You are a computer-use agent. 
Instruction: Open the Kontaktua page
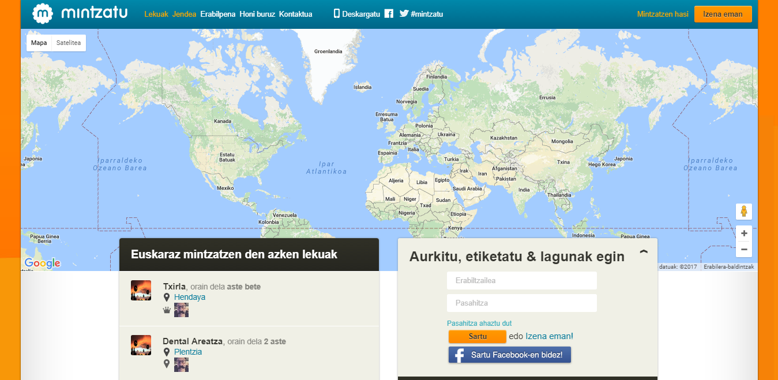[296, 14]
